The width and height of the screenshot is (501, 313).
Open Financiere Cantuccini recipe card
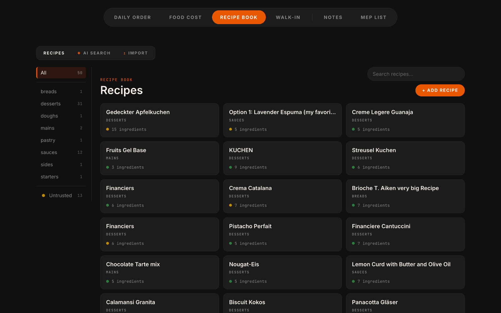(405, 234)
